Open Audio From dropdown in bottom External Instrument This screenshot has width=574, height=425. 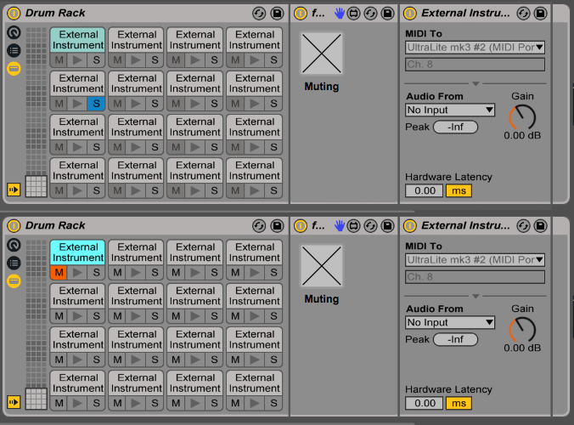pyautogui.click(x=450, y=322)
